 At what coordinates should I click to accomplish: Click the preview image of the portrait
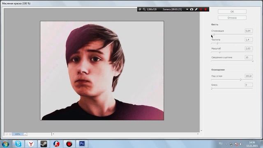(102, 71)
